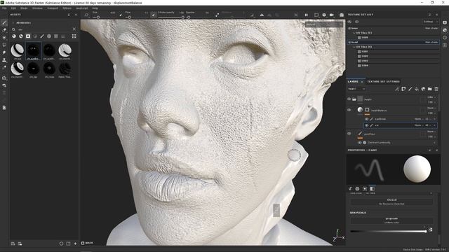Select the Smudge tool
Image resolution: width=449 pixels, height=252 pixels.
tap(4, 52)
